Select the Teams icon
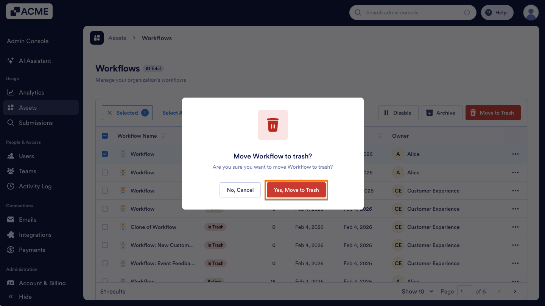 click(12, 171)
